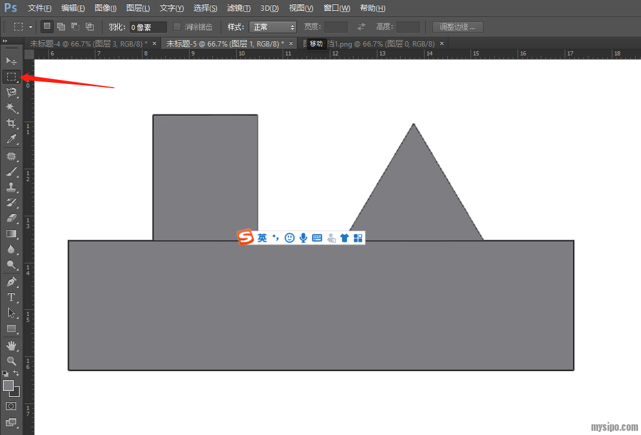Screen dimensions: 641x435
Task: Pick the Magic Wand tool
Action: click(11, 108)
